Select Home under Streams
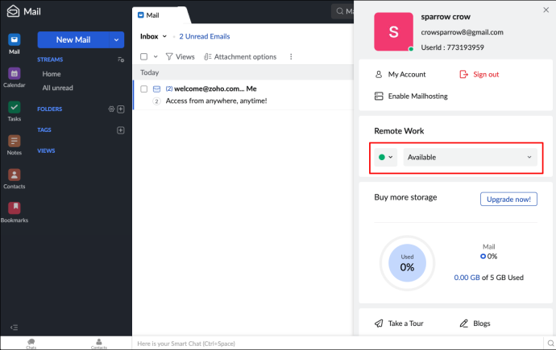Screen dimensions: 556x350 coord(52,74)
